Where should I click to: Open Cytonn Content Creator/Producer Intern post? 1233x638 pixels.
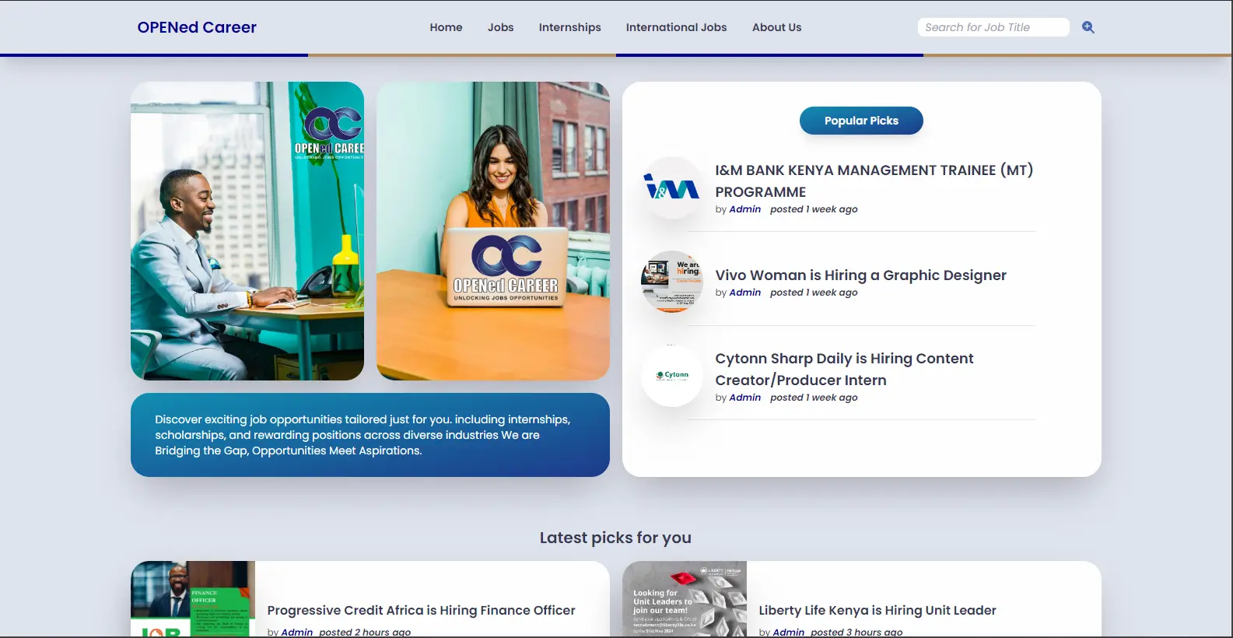[844, 369]
